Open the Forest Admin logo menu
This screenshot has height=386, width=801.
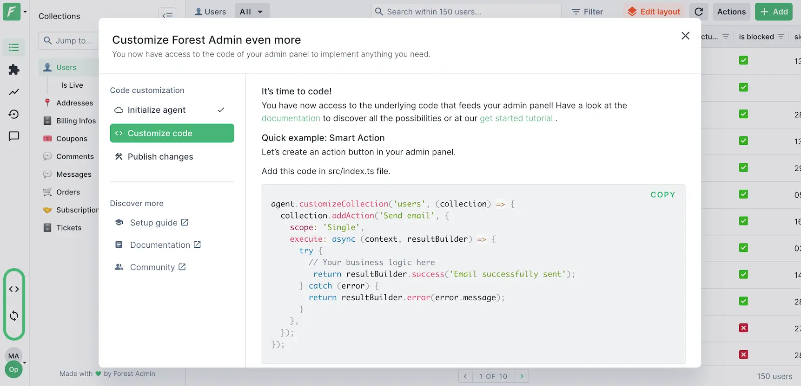12,12
